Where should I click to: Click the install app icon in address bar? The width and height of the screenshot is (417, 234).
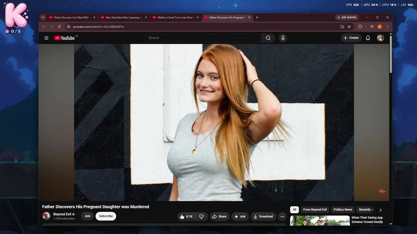(342, 27)
